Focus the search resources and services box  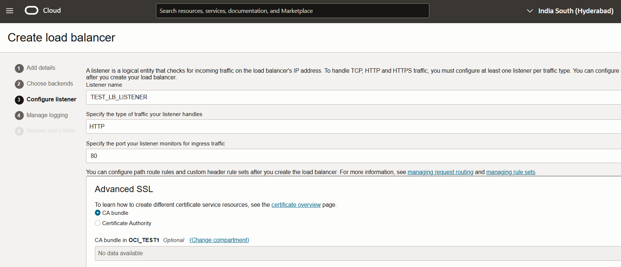pos(292,11)
